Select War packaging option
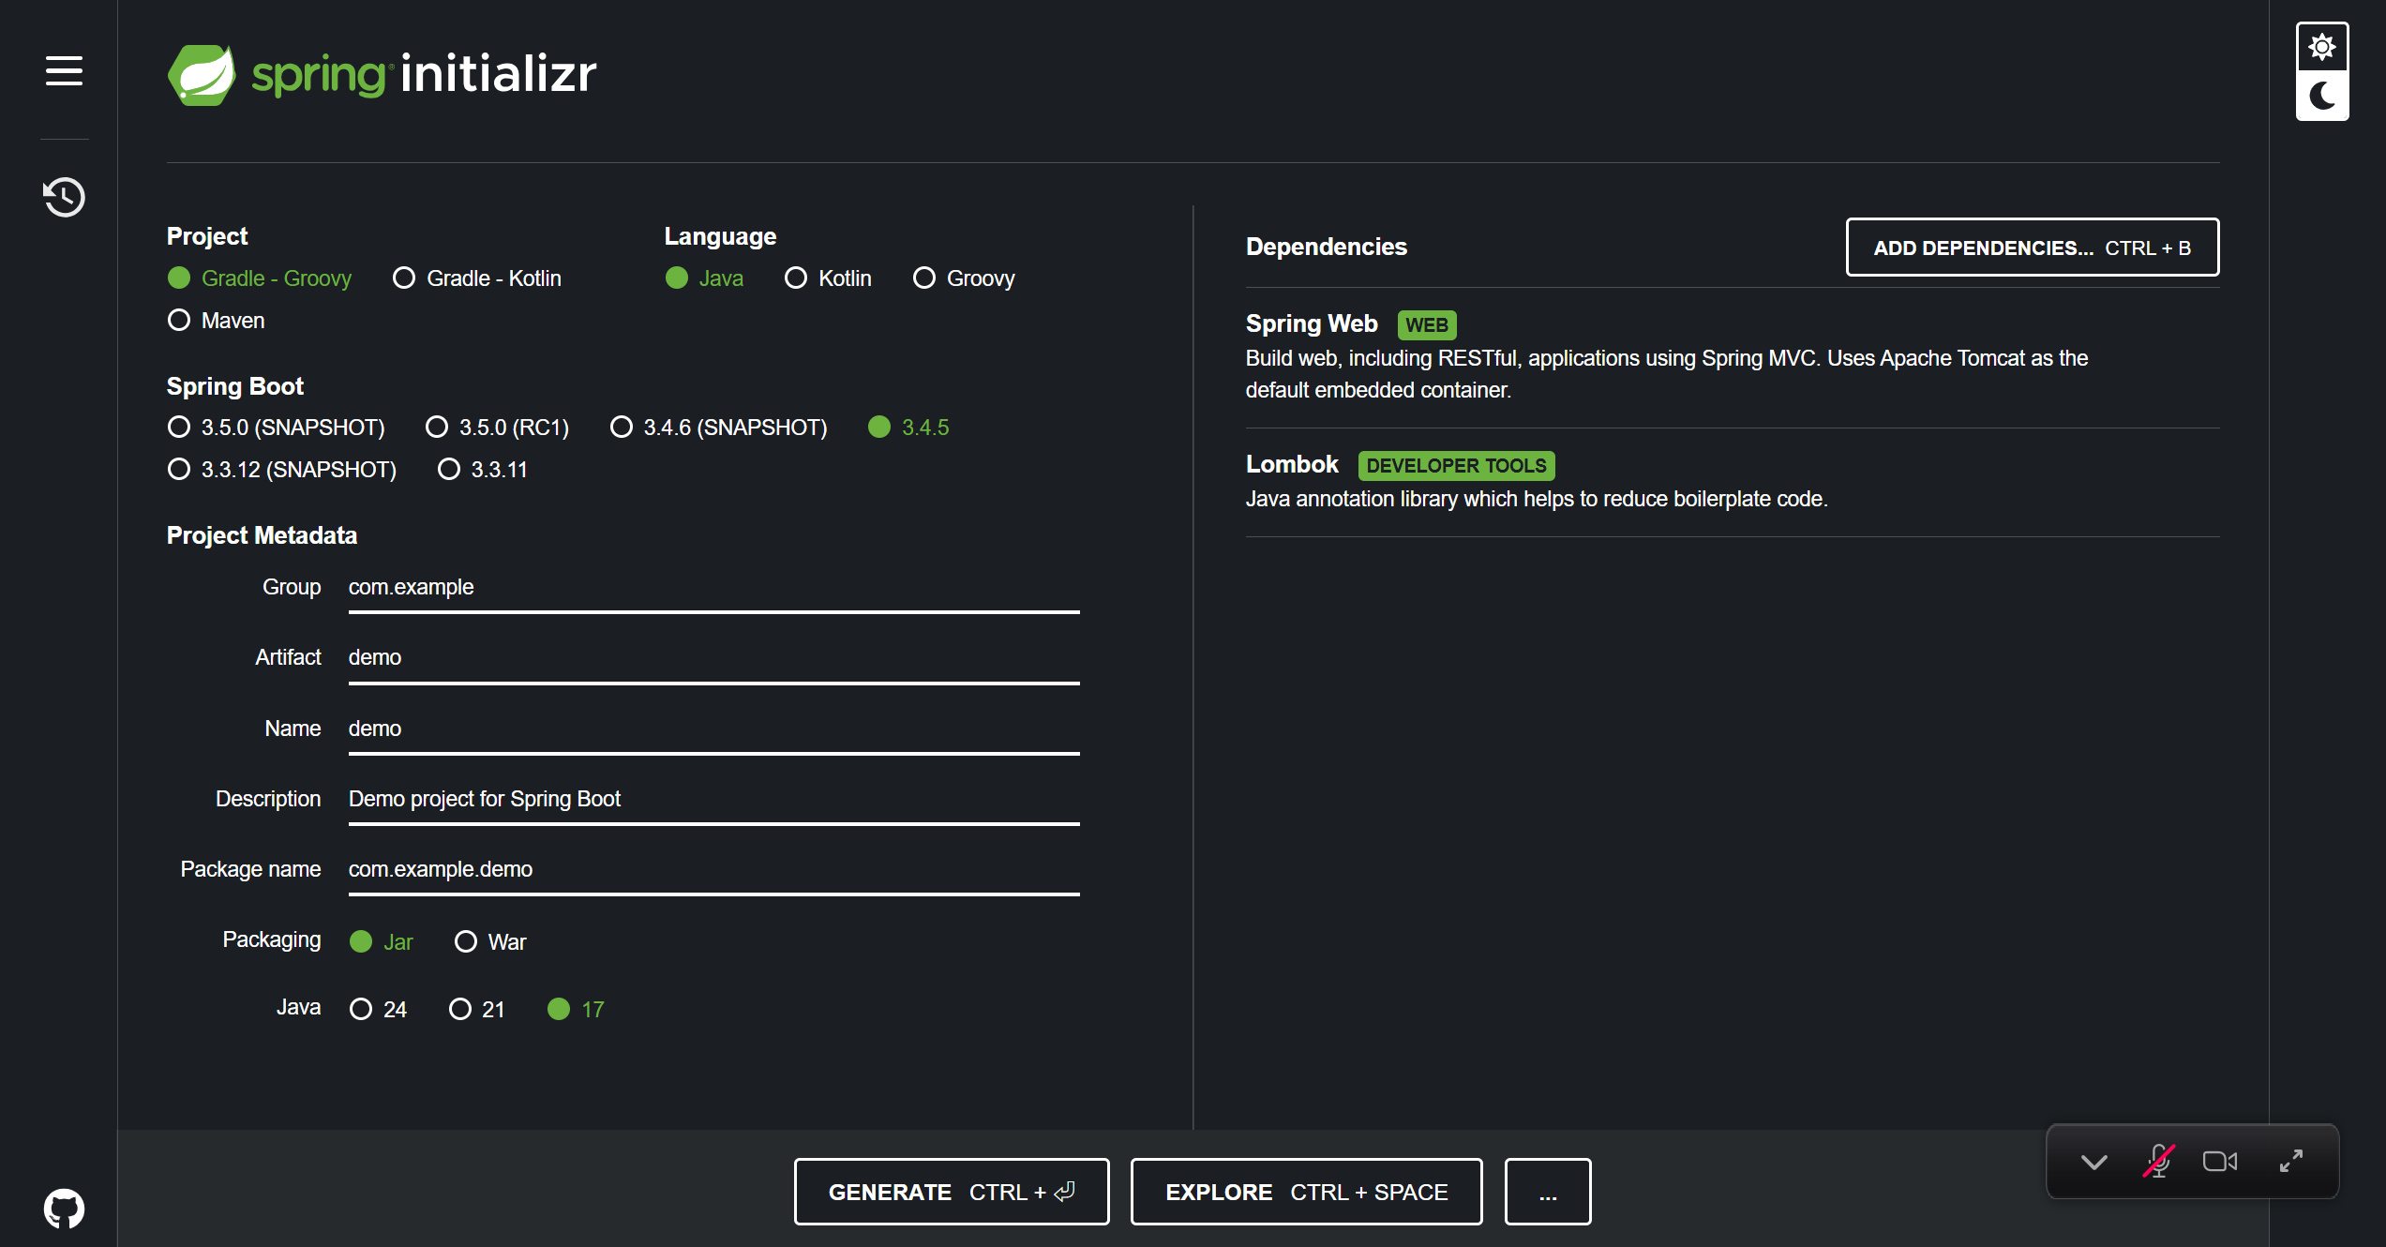 (466, 941)
